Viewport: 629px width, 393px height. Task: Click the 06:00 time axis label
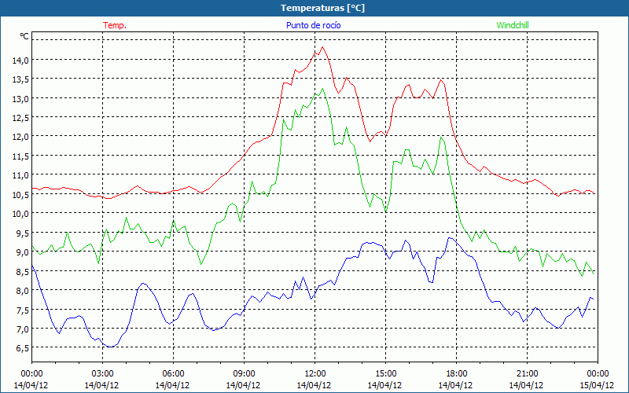tap(173, 373)
